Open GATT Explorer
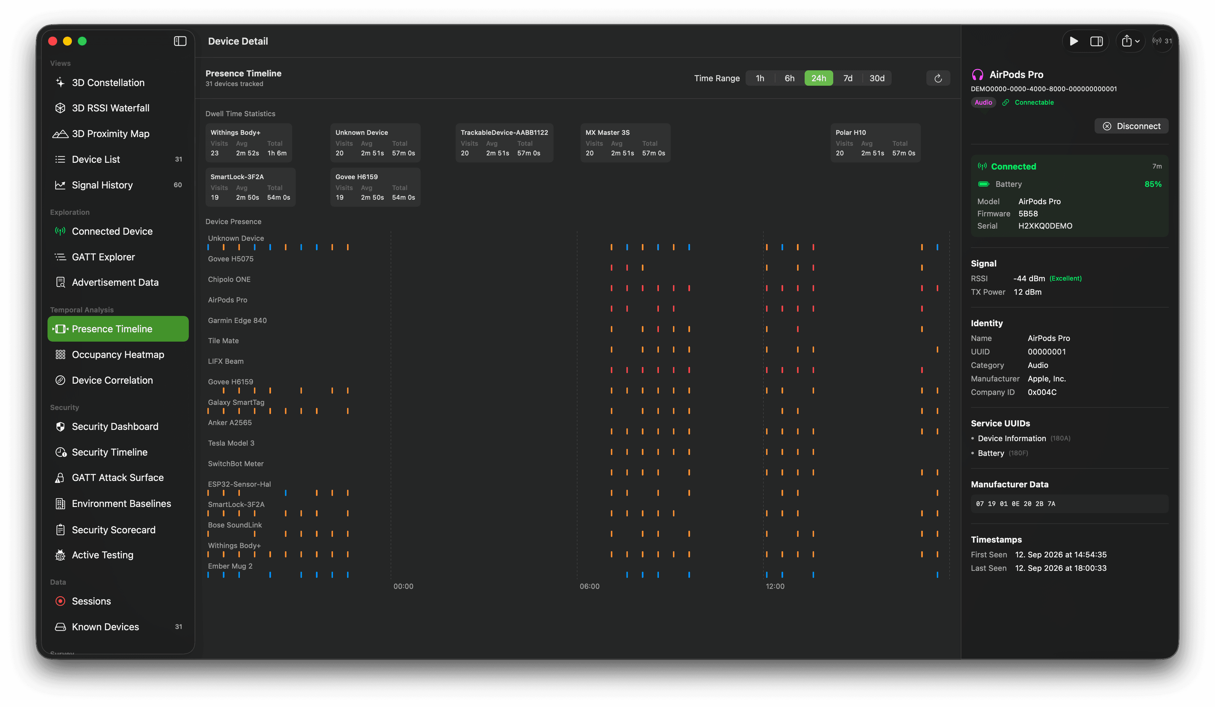1215x707 pixels. (118, 257)
